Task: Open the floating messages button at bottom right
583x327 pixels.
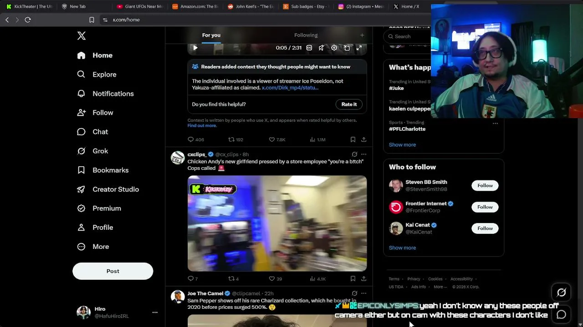Action: coord(561,314)
